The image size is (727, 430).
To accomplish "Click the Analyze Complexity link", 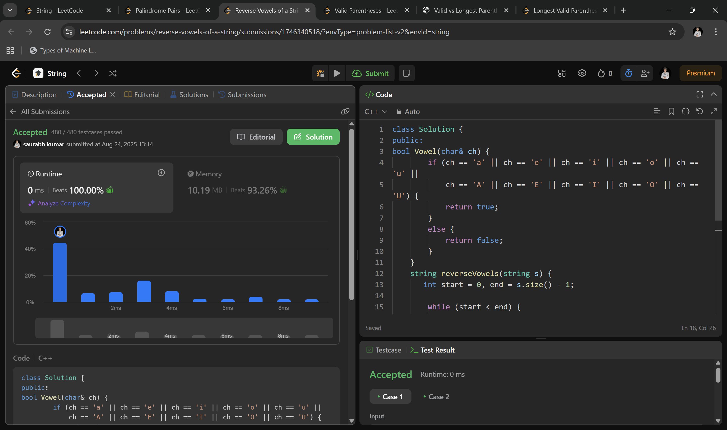I will [64, 203].
